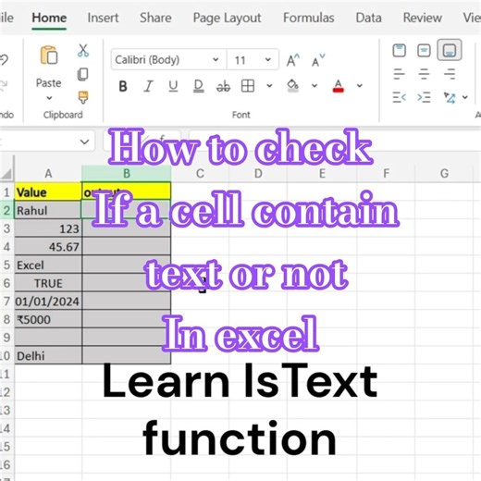
Task: Click the Decrease Indent icon
Action: pos(399,98)
